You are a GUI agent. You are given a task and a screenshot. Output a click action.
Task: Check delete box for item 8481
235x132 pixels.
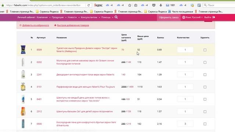pyautogui.click(x=205, y=99)
